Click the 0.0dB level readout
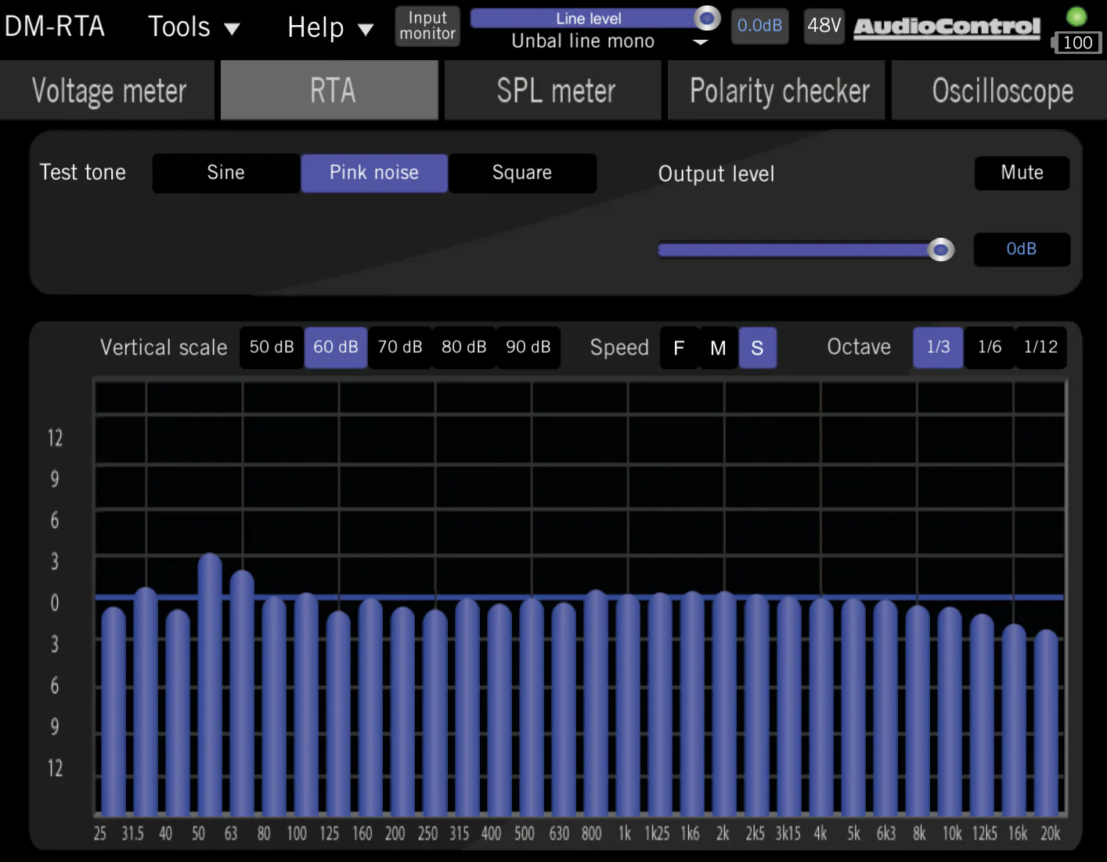 point(759,26)
